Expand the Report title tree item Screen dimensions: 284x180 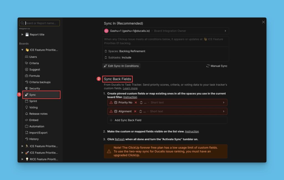click(22, 35)
